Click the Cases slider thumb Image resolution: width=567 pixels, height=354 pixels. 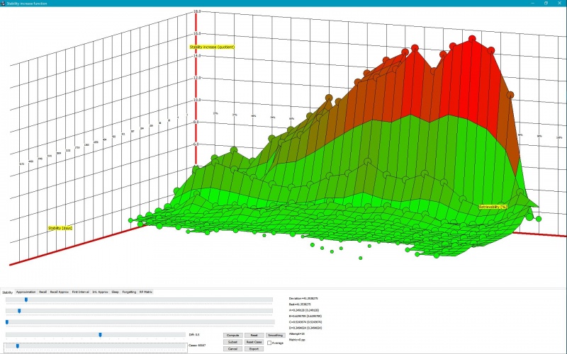16,346
